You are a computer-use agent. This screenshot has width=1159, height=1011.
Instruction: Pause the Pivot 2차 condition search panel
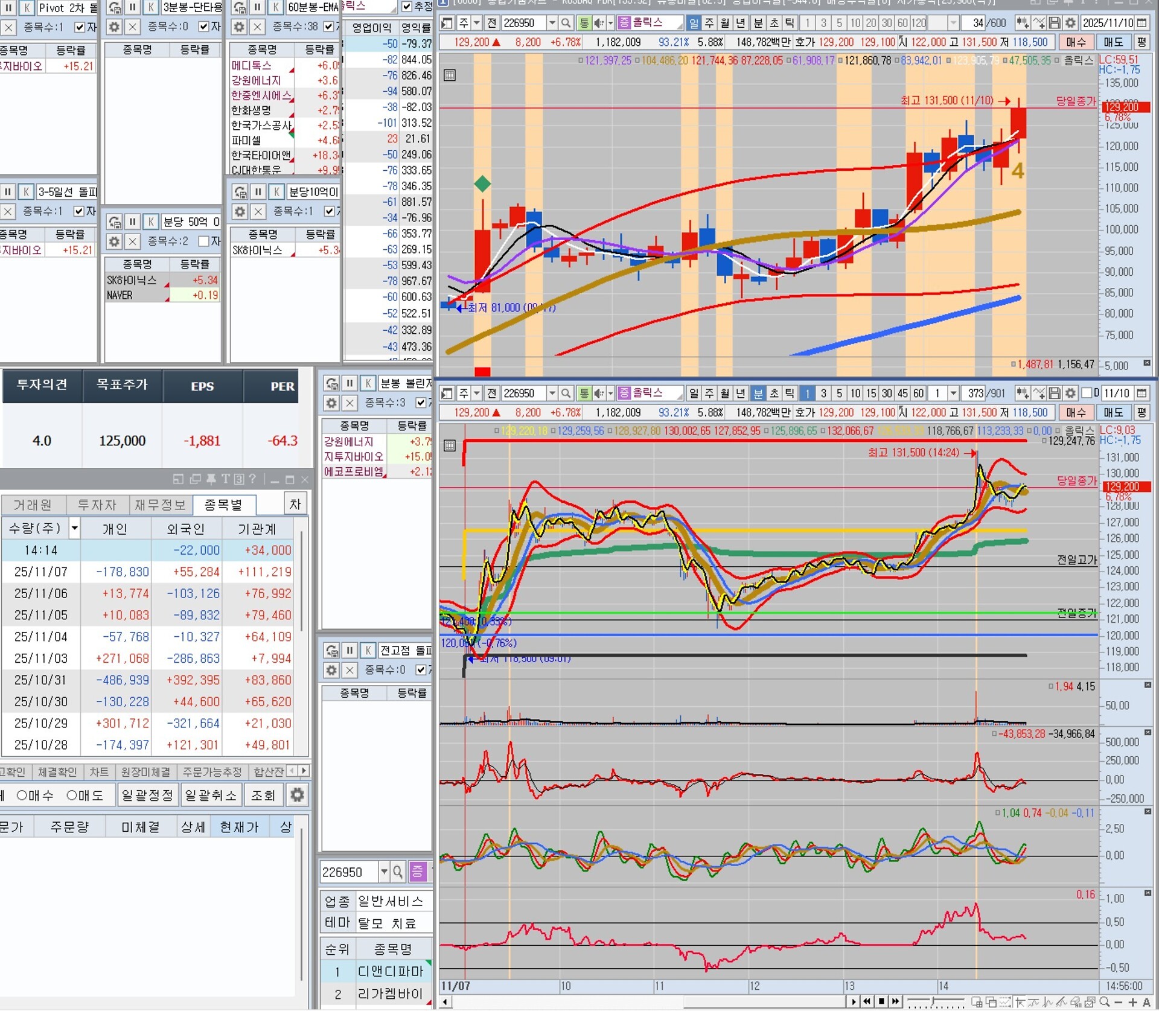pos(8,8)
